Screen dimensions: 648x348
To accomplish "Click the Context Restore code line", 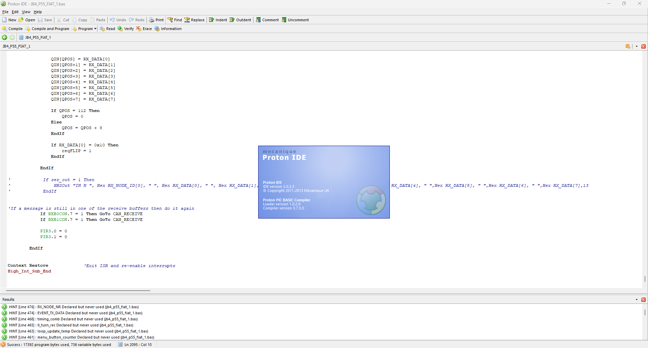I will point(28,265).
